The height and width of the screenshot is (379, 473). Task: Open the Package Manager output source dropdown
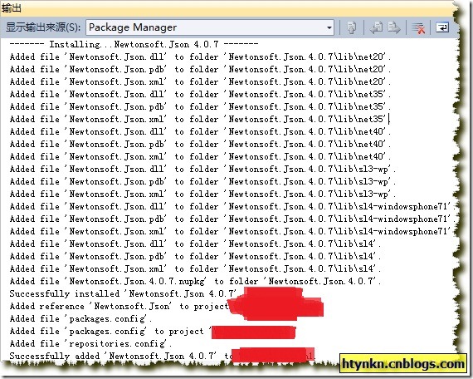(210, 27)
